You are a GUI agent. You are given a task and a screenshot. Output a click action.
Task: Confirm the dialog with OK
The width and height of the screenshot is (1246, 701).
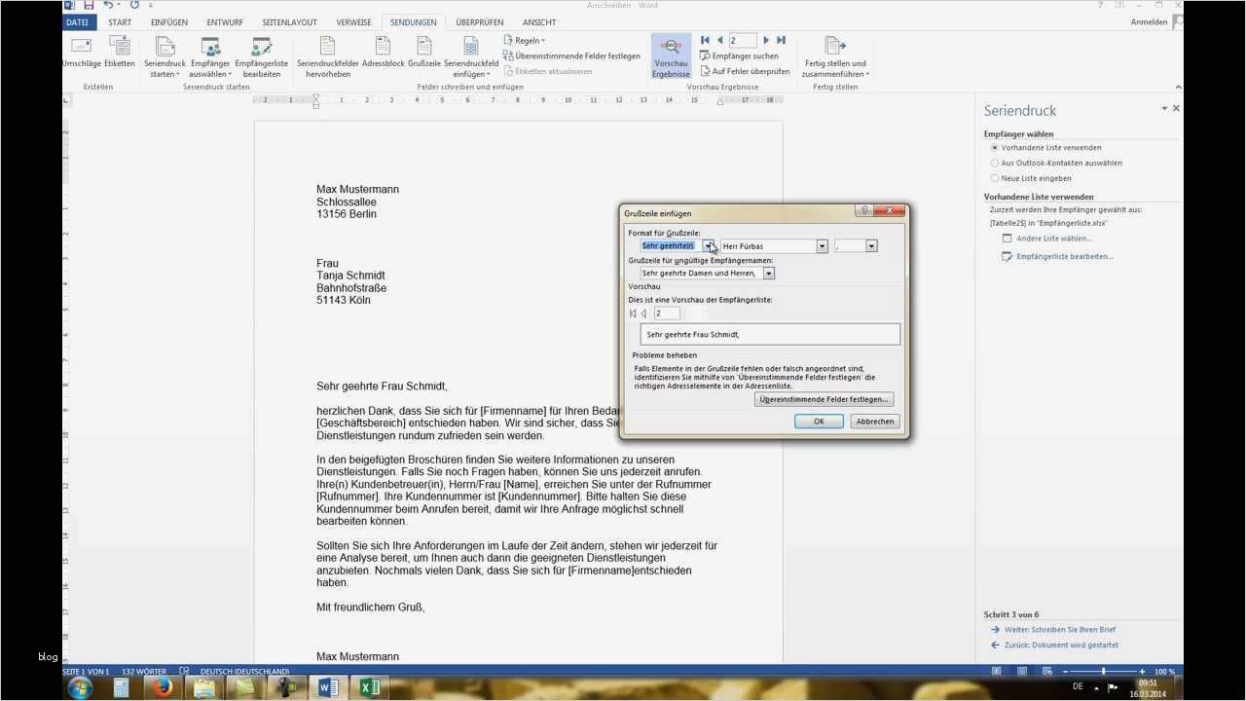click(819, 421)
